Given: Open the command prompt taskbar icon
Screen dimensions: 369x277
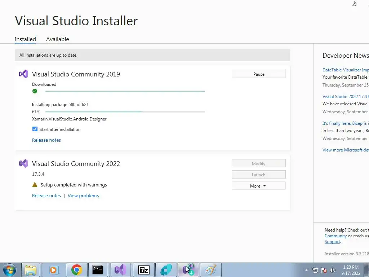Looking at the screenshot, I should 98,270.
